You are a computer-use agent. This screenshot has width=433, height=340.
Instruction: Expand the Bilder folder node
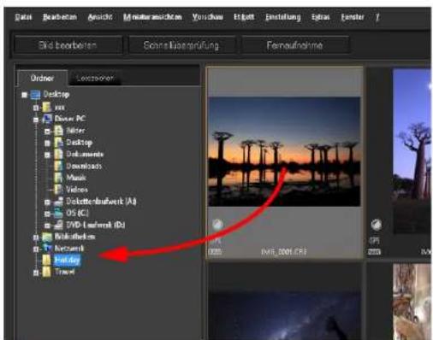pyautogui.click(x=47, y=131)
